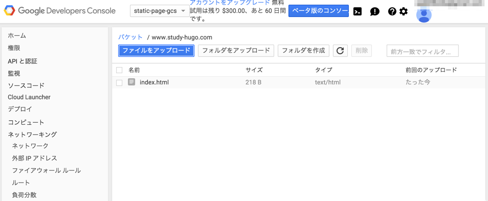488x201 pixels.
Task: Go to バケット breadcrumb link
Action: pos(130,37)
